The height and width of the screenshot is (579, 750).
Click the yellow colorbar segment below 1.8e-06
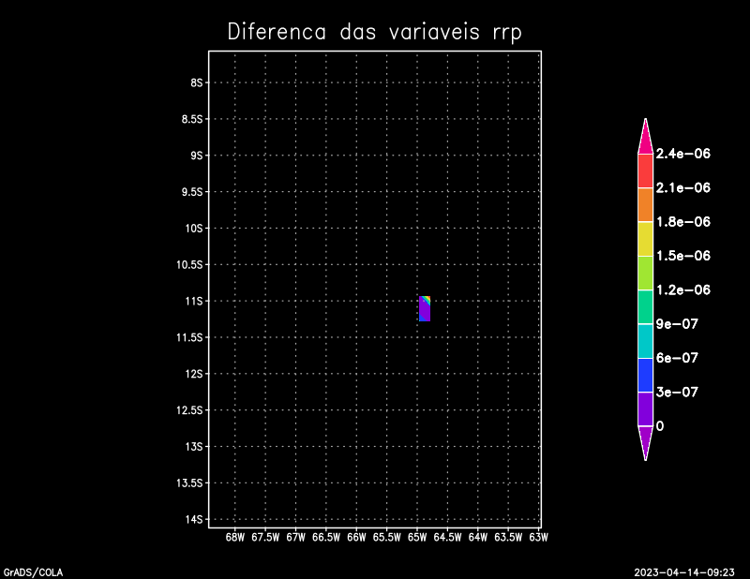click(x=645, y=239)
